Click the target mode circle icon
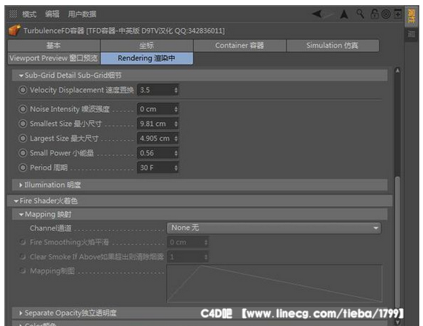Viewport: 423px width, 326px height. [x=386, y=14]
